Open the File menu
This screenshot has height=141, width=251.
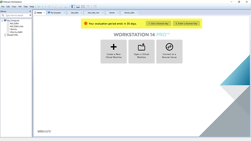coord(3,7)
